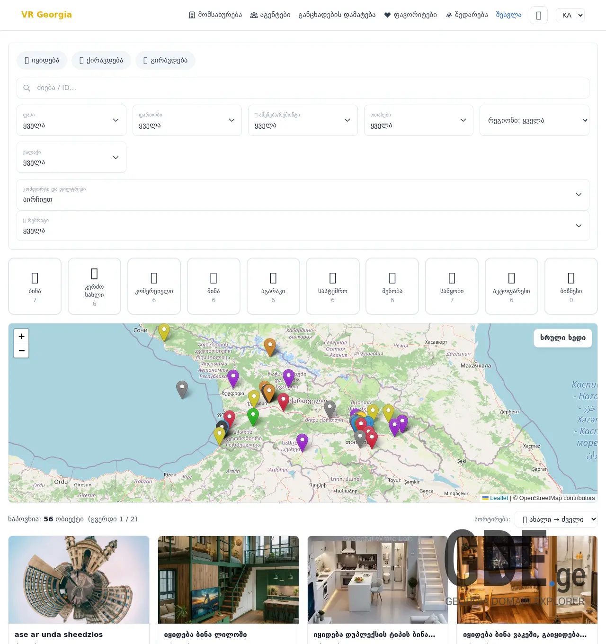
Task: Open the იყიდება ბინა ლილოში listing image
Action: pos(228,580)
